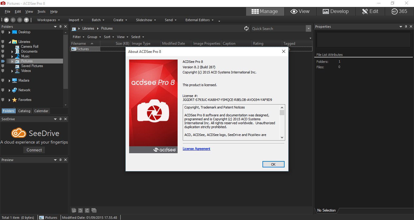Open the External Editors dropdown
The width and height of the screenshot is (414, 220).
(x=199, y=20)
